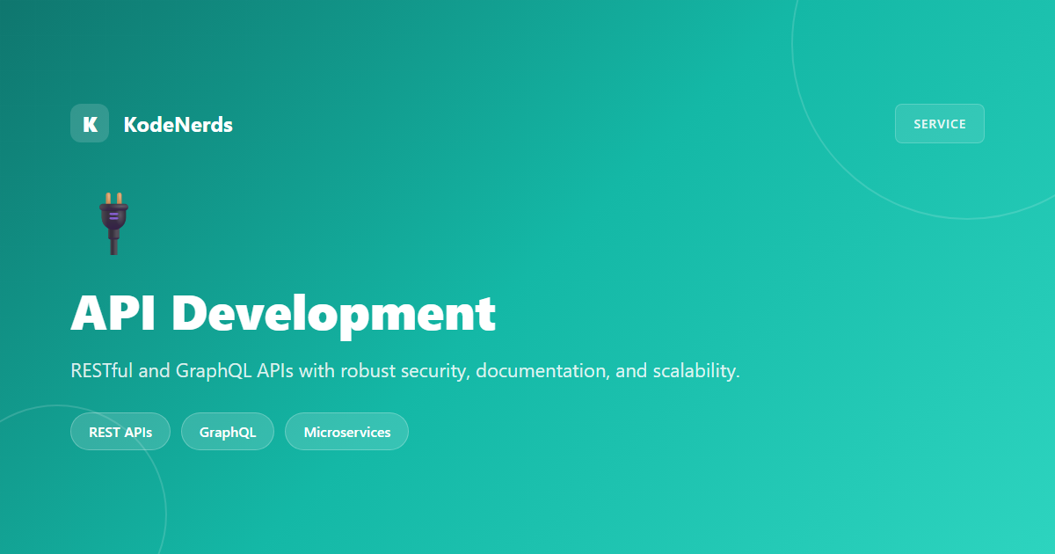Open the KodeNerds brand name
This screenshot has width=1055, height=554.
pyautogui.click(x=178, y=124)
